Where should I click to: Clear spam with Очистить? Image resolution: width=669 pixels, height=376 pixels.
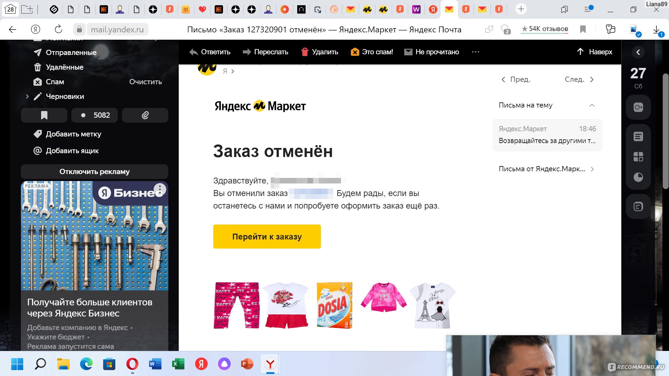tap(146, 82)
